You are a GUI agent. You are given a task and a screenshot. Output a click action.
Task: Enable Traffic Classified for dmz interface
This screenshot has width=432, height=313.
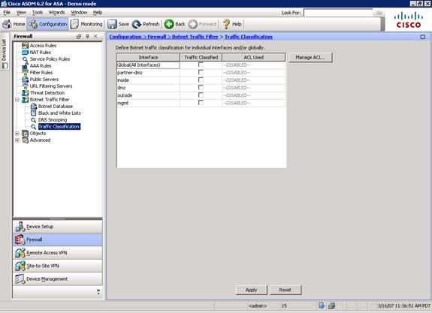pyautogui.click(x=201, y=88)
